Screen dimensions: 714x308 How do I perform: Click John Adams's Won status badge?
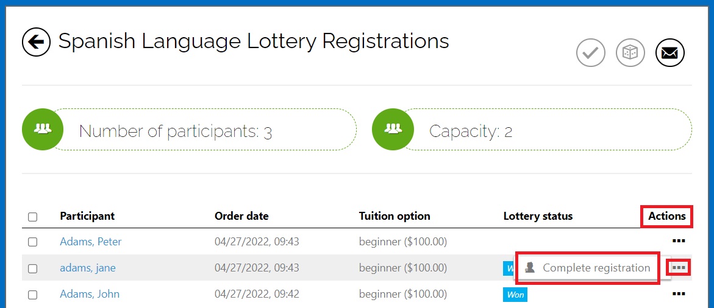tap(515, 295)
